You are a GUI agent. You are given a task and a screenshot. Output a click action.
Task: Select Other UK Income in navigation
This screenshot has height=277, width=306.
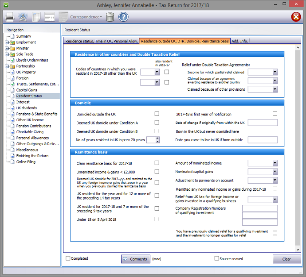pos(30,120)
